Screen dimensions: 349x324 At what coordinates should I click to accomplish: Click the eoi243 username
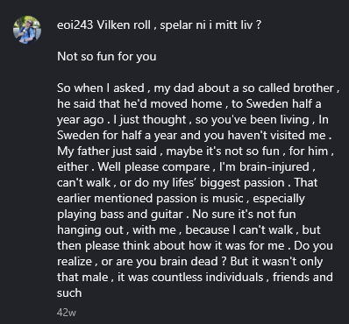click(75, 25)
